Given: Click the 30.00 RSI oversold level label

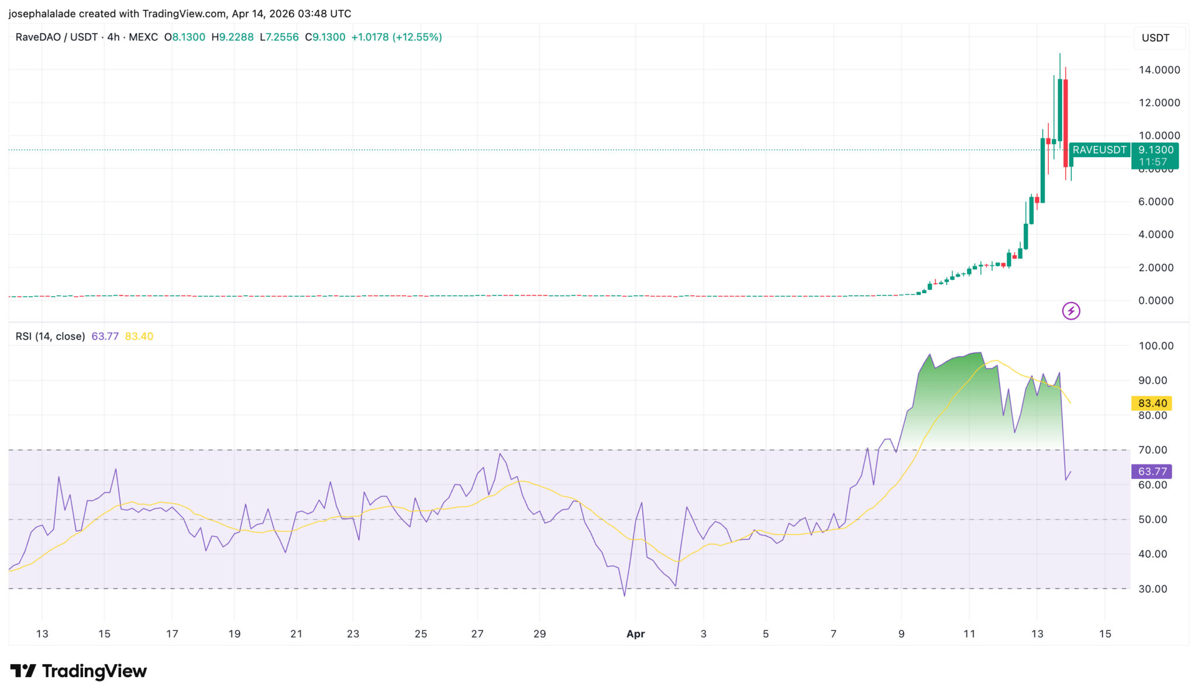Looking at the screenshot, I should 1152,589.
